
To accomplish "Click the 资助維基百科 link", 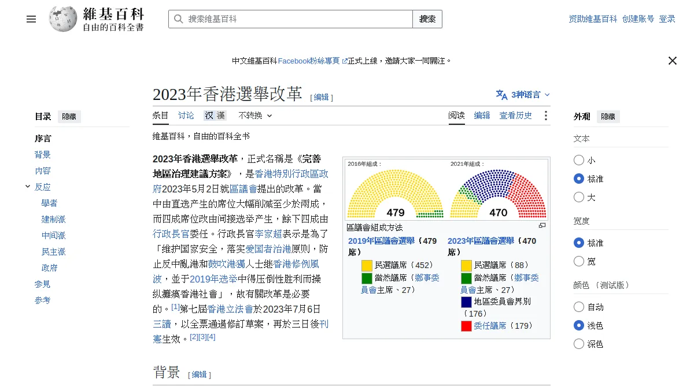I will point(593,19).
